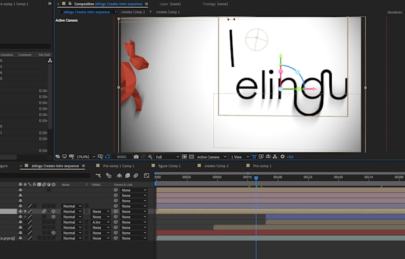Open grid and guide options icon
The width and height of the screenshot is (405, 259).
click(100, 157)
